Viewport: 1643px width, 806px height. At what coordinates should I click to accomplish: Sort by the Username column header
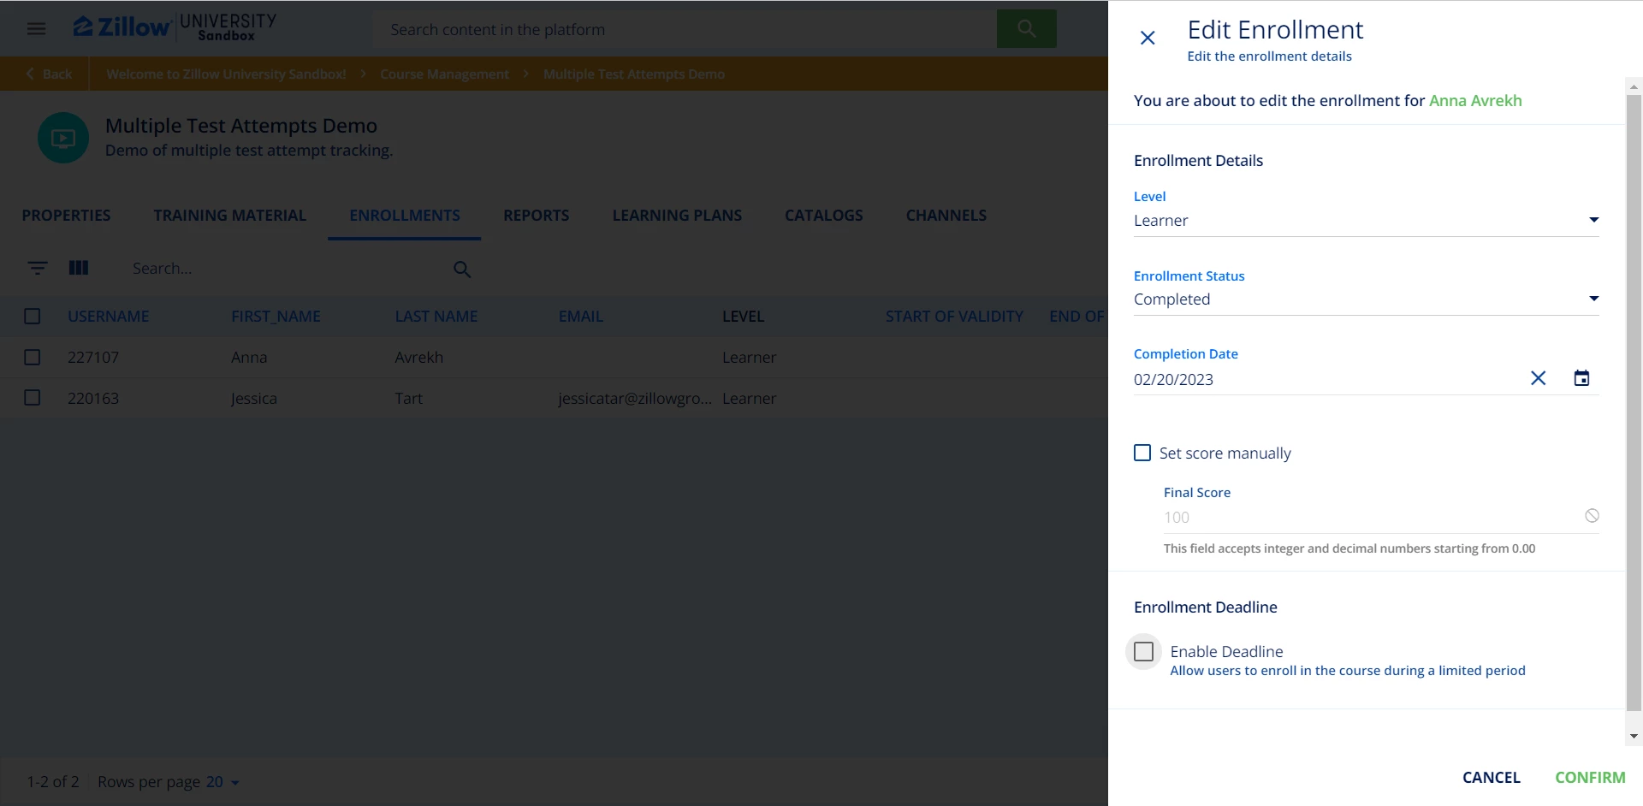click(109, 317)
